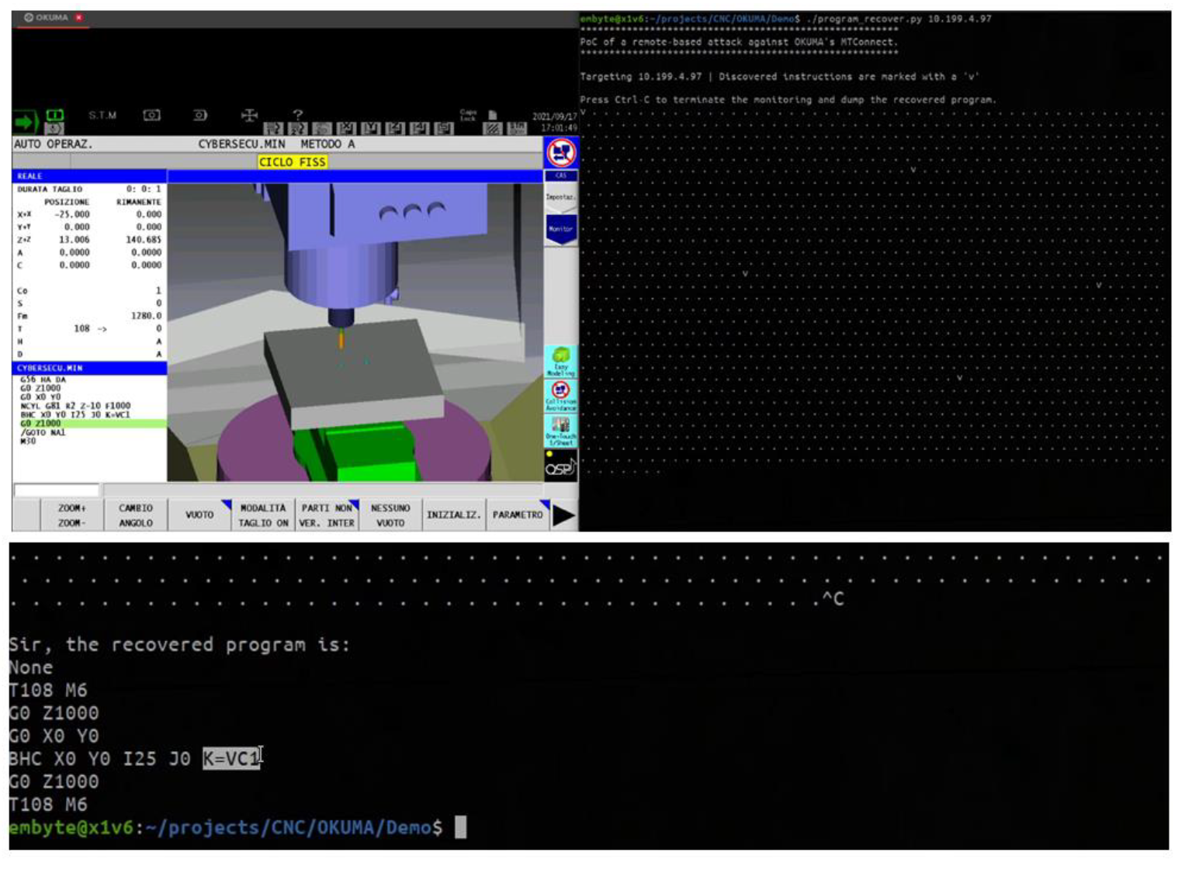Image resolution: width=1185 pixels, height=873 pixels.
Task: Click the CICLO FISS yellow status label
Action: 293,162
